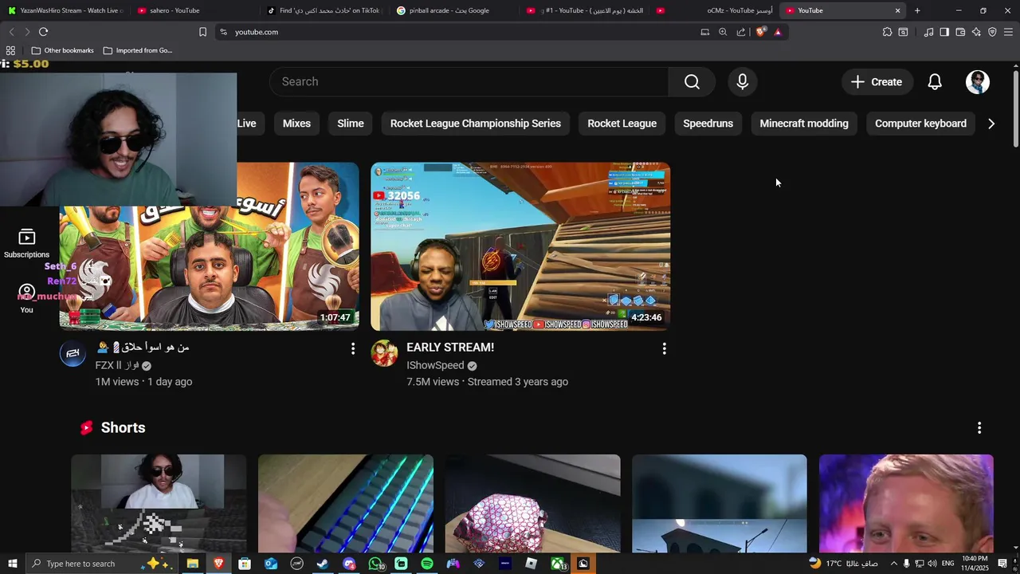Open the pink crystal Short thumbnail
The height and width of the screenshot is (574, 1020).
pyautogui.click(x=532, y=503)
